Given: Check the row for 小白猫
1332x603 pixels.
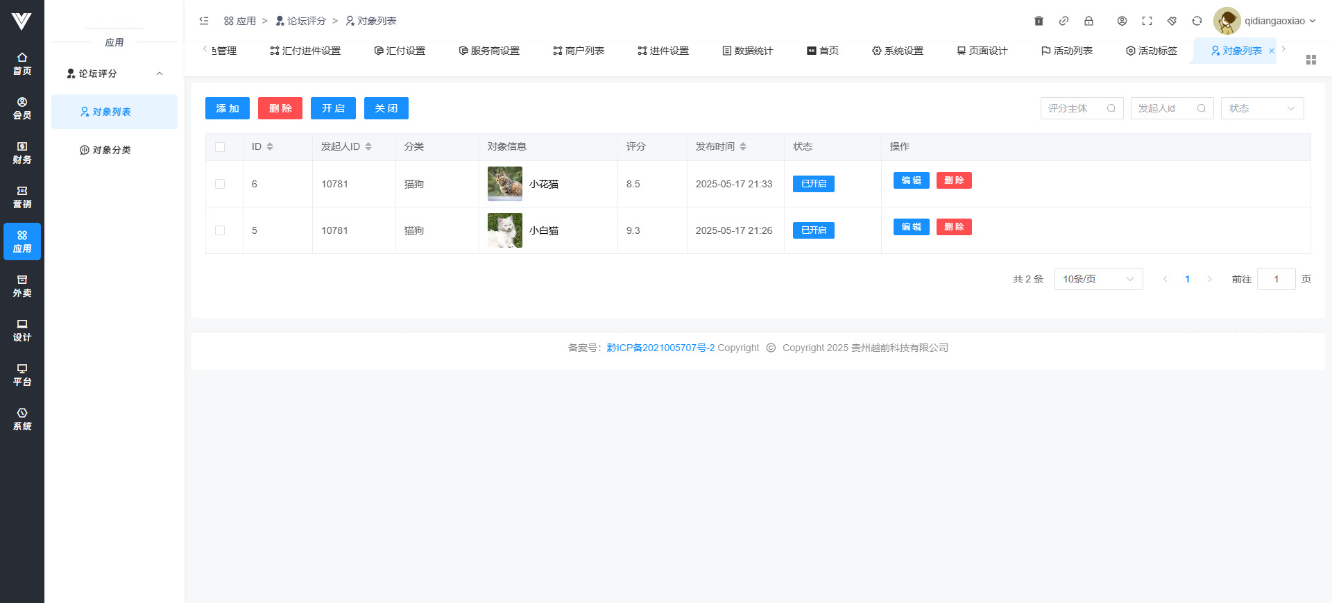Looking at the screenshot, I should pyautogui.click(x=220, y=230).
